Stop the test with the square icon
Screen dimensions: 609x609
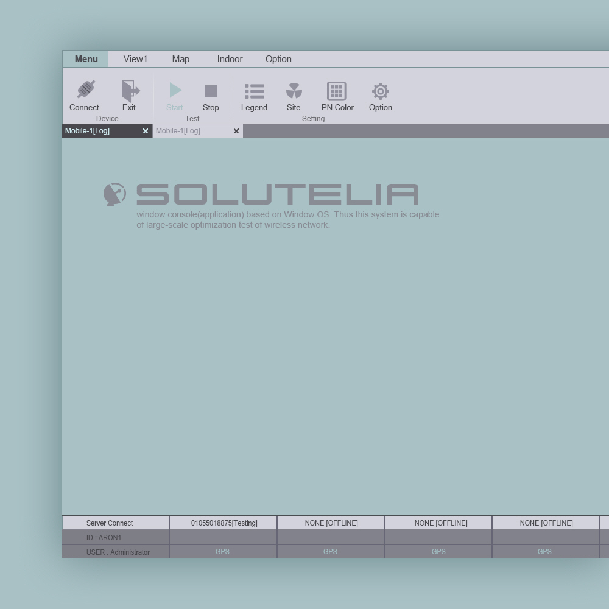pyautogui.click(x=211, y=91)
